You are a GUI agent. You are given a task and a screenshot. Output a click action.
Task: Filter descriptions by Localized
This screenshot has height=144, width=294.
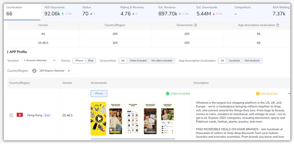[234, 61]
